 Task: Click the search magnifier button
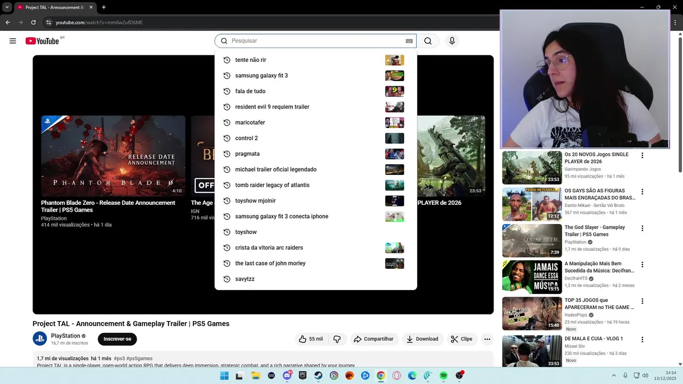(x=428, y=41)
